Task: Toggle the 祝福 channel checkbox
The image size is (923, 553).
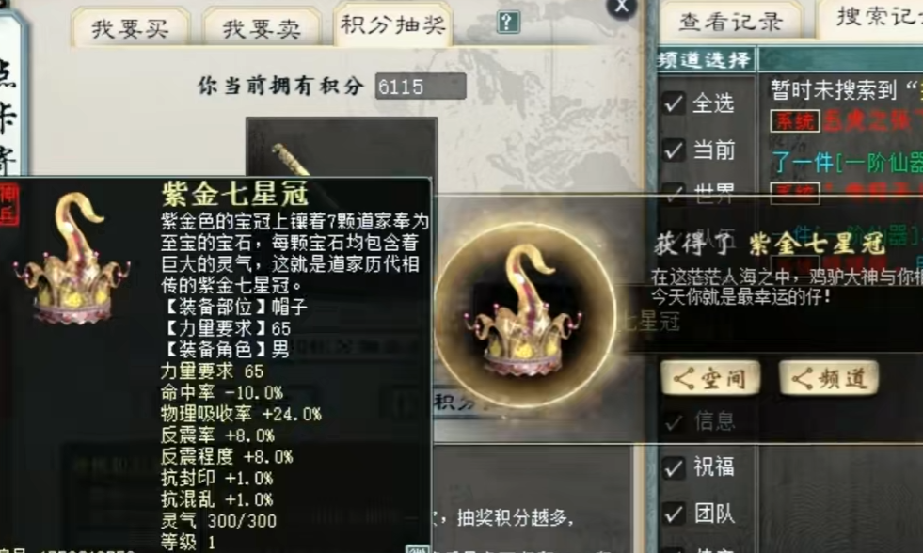Action: pyautogui.click(x=674, y=467)
